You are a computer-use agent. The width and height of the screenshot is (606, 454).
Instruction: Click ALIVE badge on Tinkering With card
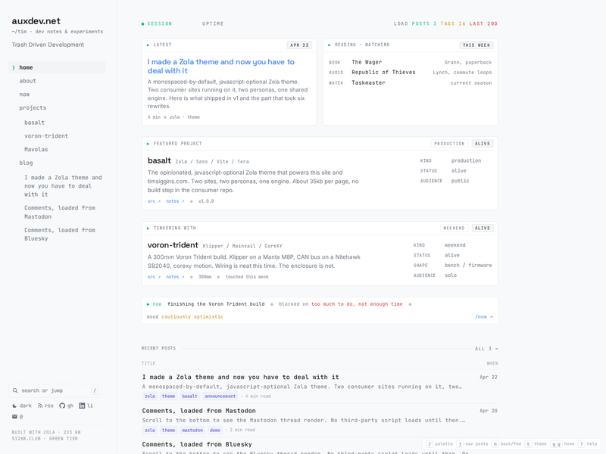[483, 229]
